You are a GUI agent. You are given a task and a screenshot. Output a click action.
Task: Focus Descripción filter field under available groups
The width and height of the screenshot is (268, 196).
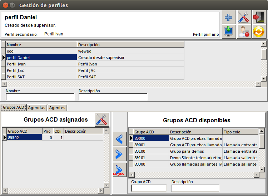[195, 188]
